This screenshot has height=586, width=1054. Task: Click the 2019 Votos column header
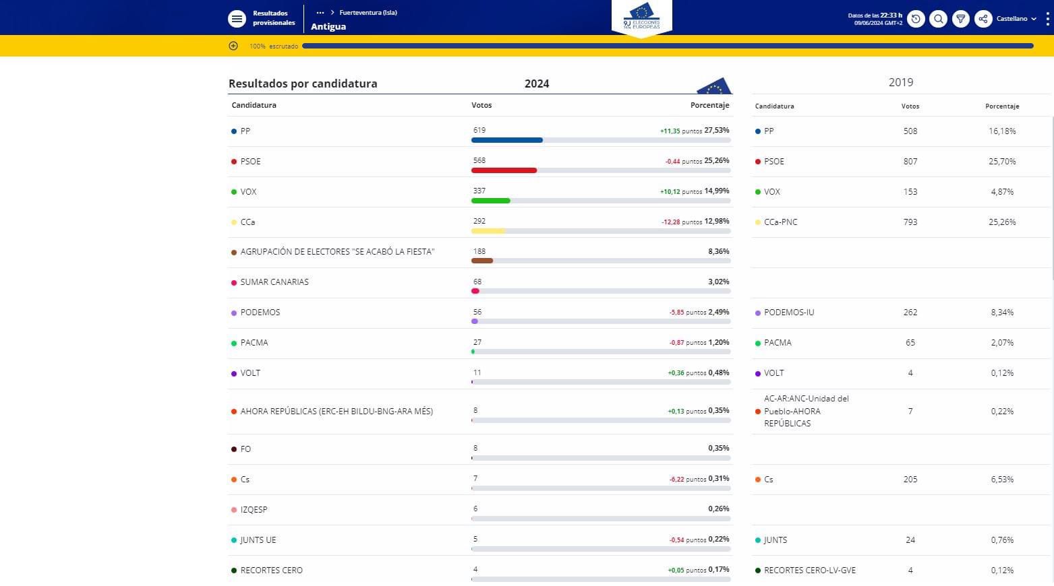(x=910, y=106)
